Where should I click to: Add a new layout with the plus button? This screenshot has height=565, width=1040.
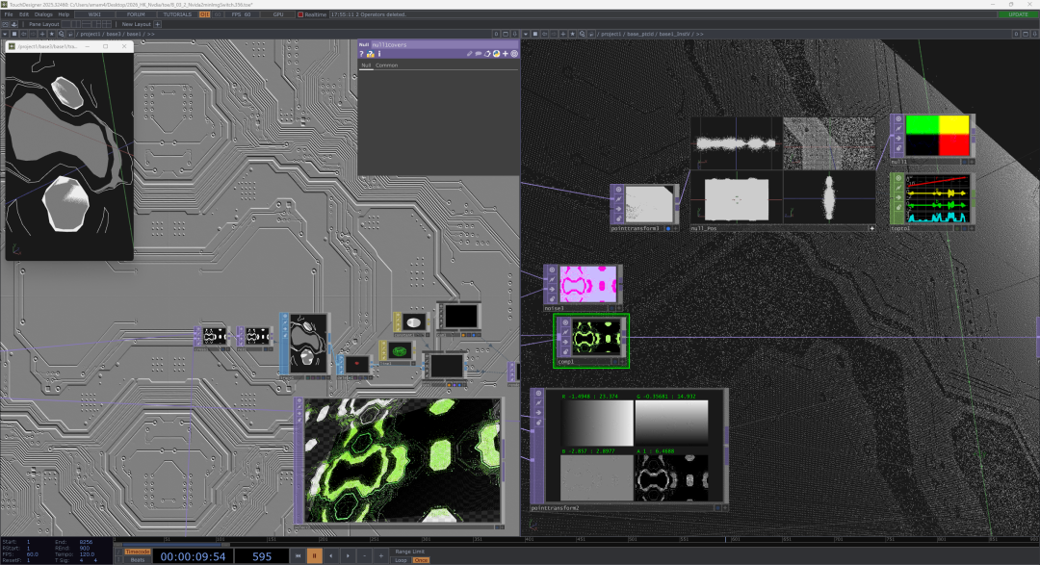tap(158, 24)
